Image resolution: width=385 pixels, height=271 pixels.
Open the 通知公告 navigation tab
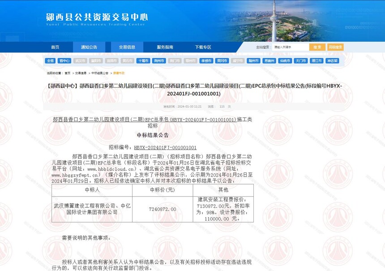[x=89, y=47]
